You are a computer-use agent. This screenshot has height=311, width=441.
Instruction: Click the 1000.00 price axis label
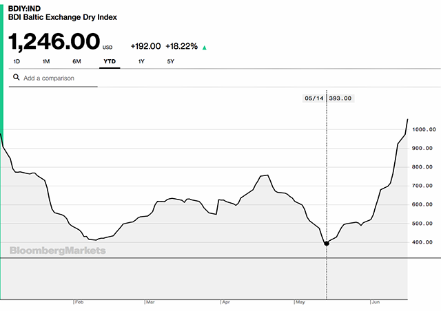421,129
